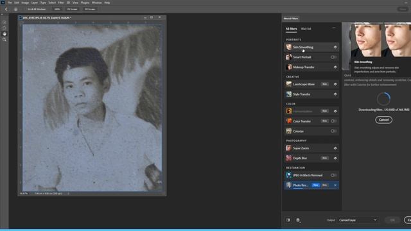Download the Skin Smoothing filter via cloud icon
Image resolution: width=411 pixels, height=231 pixels.
[335, 47]
